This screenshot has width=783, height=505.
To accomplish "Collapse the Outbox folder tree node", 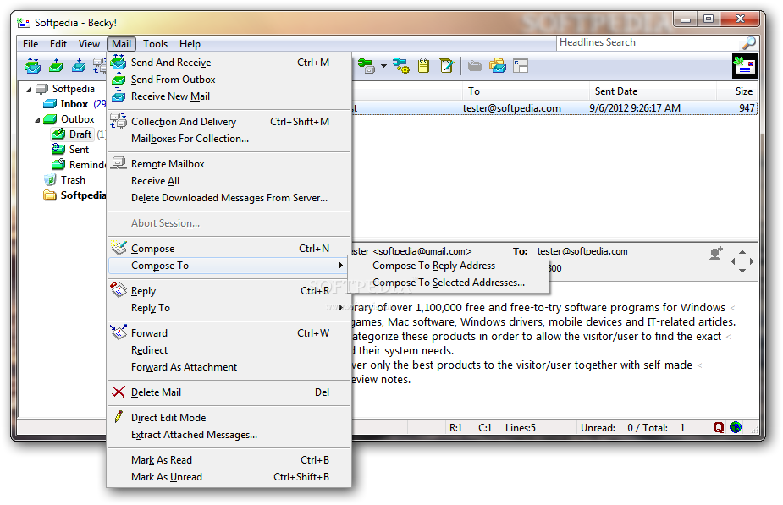I will click(37, 120).
